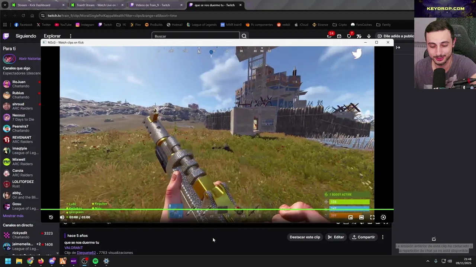Click the Twitch Turbo icon in the top nav
Viewport: 476px width, 267px height.
click(359, 36)
